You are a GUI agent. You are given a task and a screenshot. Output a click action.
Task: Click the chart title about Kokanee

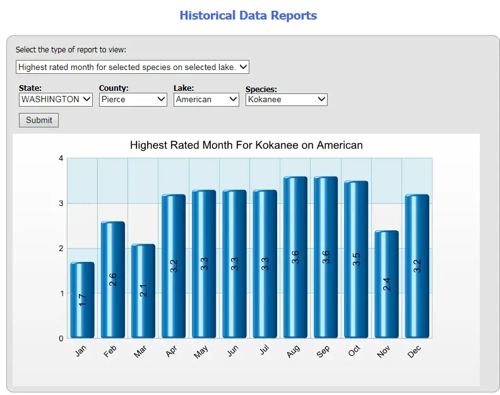click(246, 145)
